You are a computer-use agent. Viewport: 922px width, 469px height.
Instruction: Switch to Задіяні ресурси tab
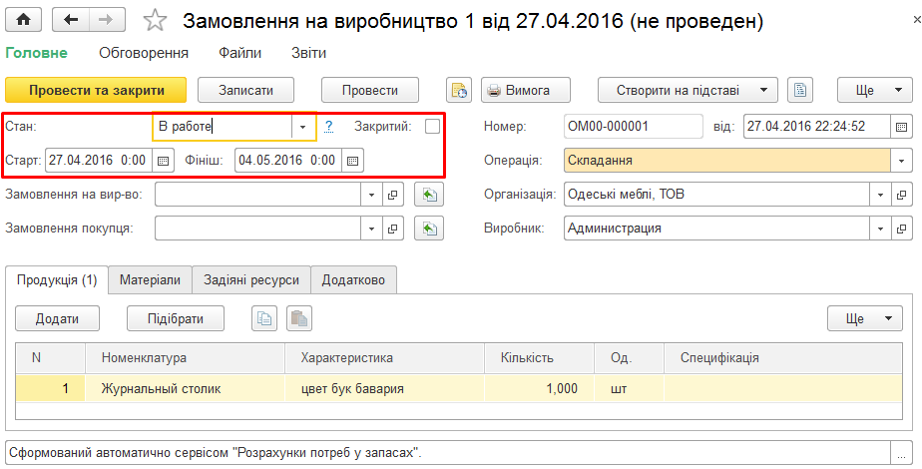[251, 279]
